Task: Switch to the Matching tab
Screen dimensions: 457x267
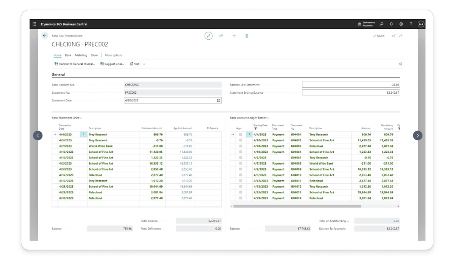Action: point(81,55)
